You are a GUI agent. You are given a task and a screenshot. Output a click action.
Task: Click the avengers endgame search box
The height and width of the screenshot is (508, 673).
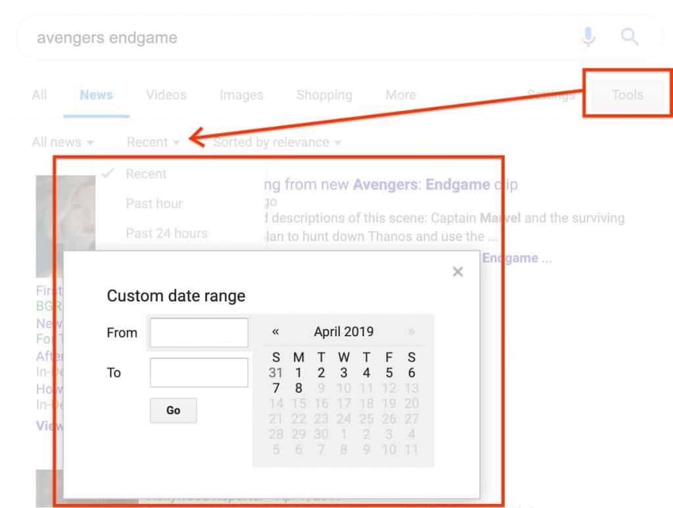pos(296,37)
